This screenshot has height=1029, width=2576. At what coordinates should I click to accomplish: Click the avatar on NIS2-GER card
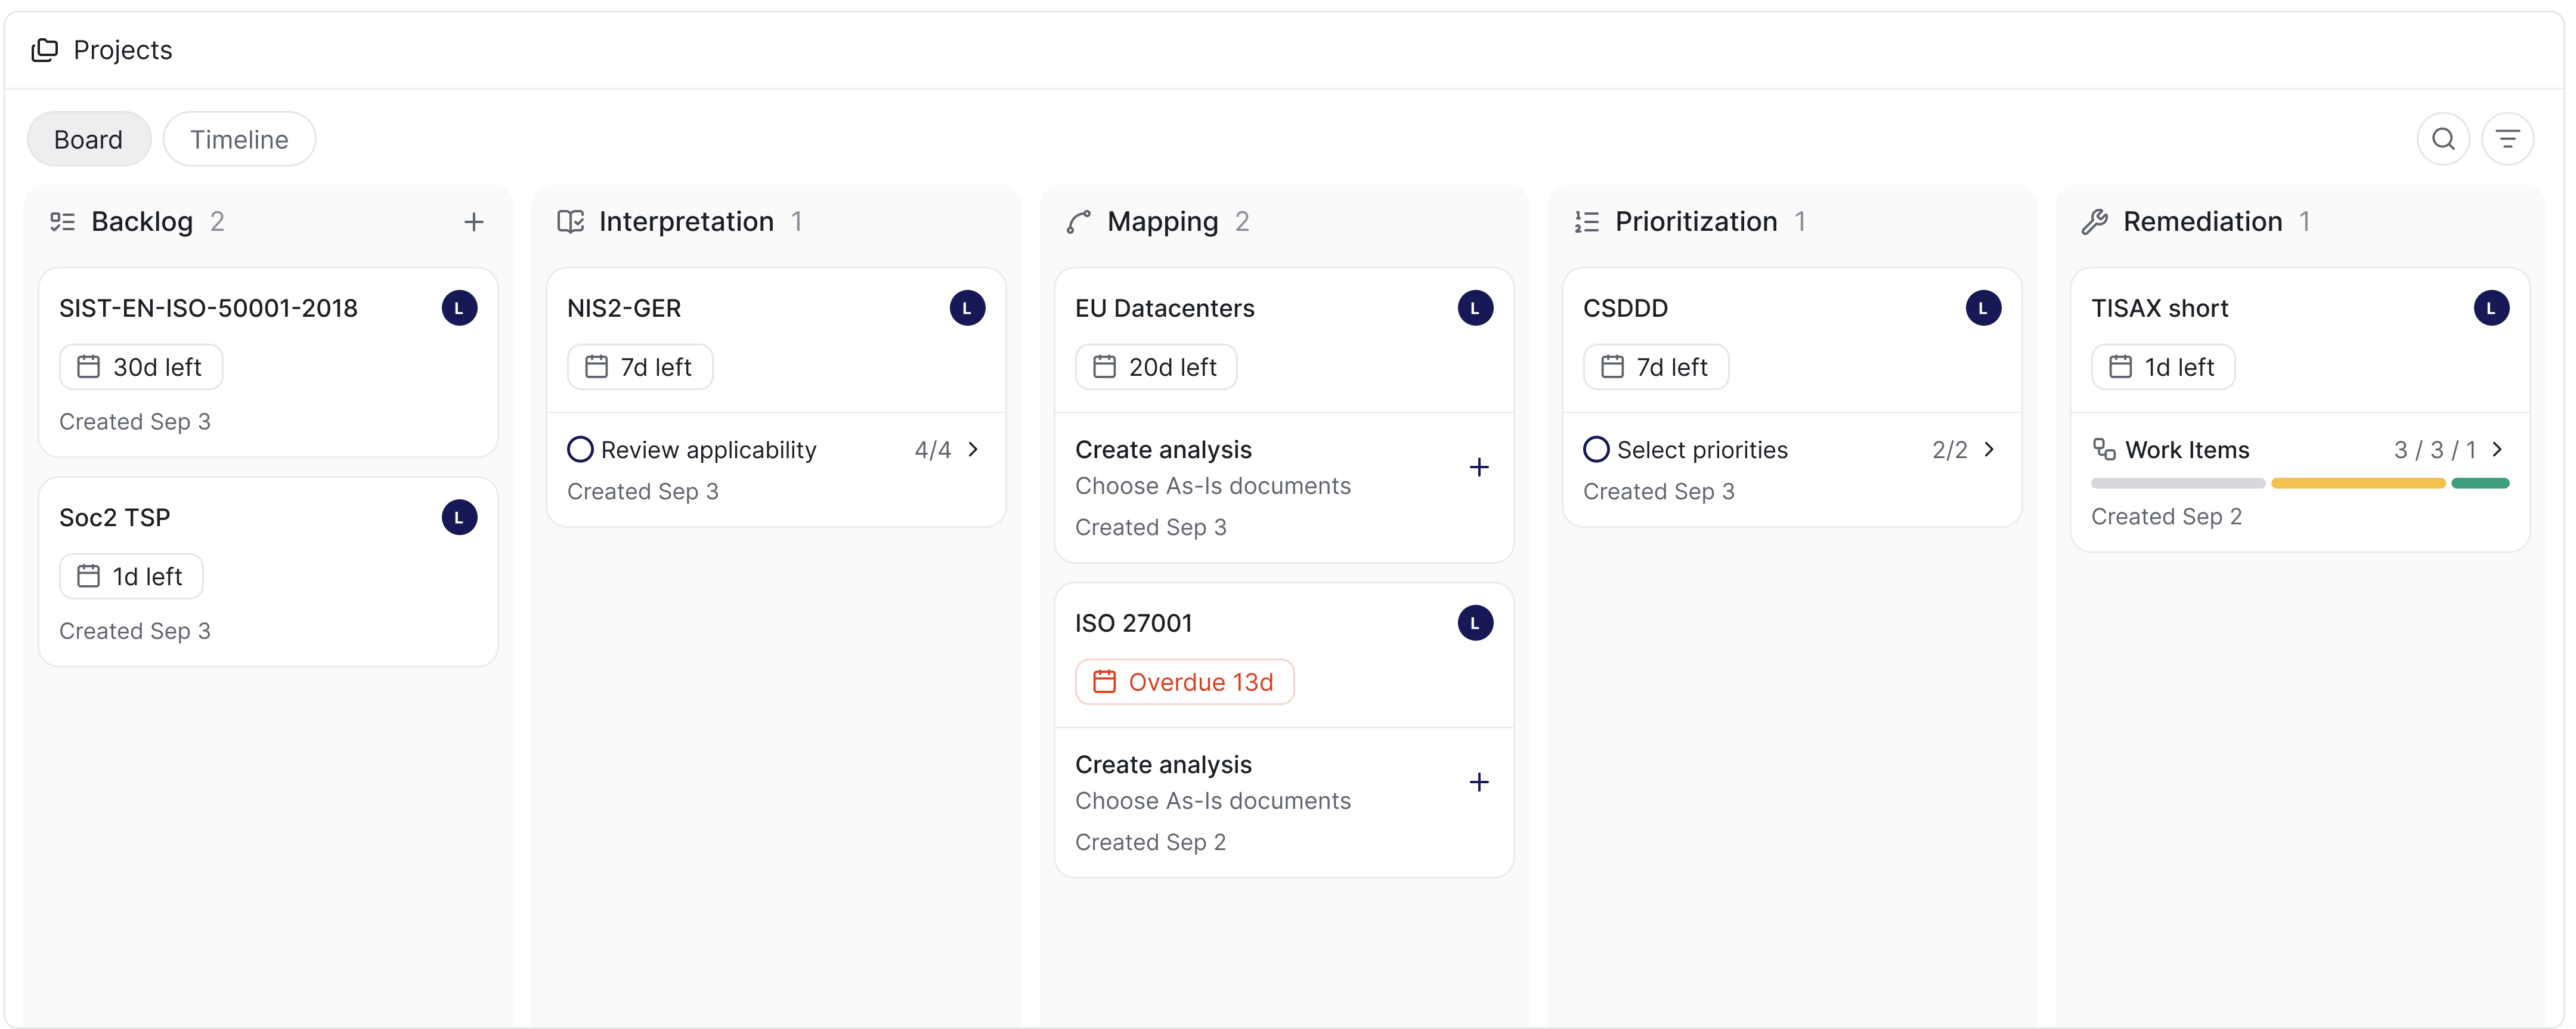click(x=967, y=308)
